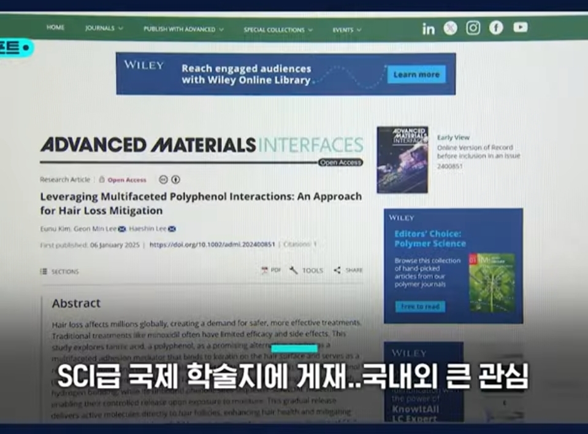This screenshot has height=434, width=588.
Task: Click envelope icon next to Geon Min Lee
Action: click(x=122, y=229)
